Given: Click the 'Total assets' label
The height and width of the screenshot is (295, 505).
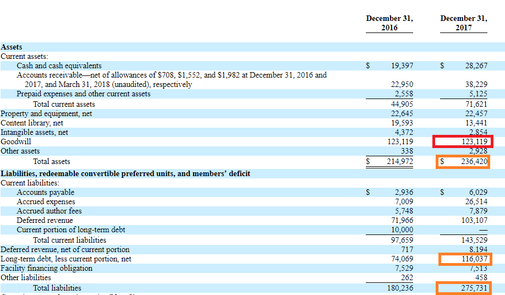Looking at the screenshot, I should (51, 162).
